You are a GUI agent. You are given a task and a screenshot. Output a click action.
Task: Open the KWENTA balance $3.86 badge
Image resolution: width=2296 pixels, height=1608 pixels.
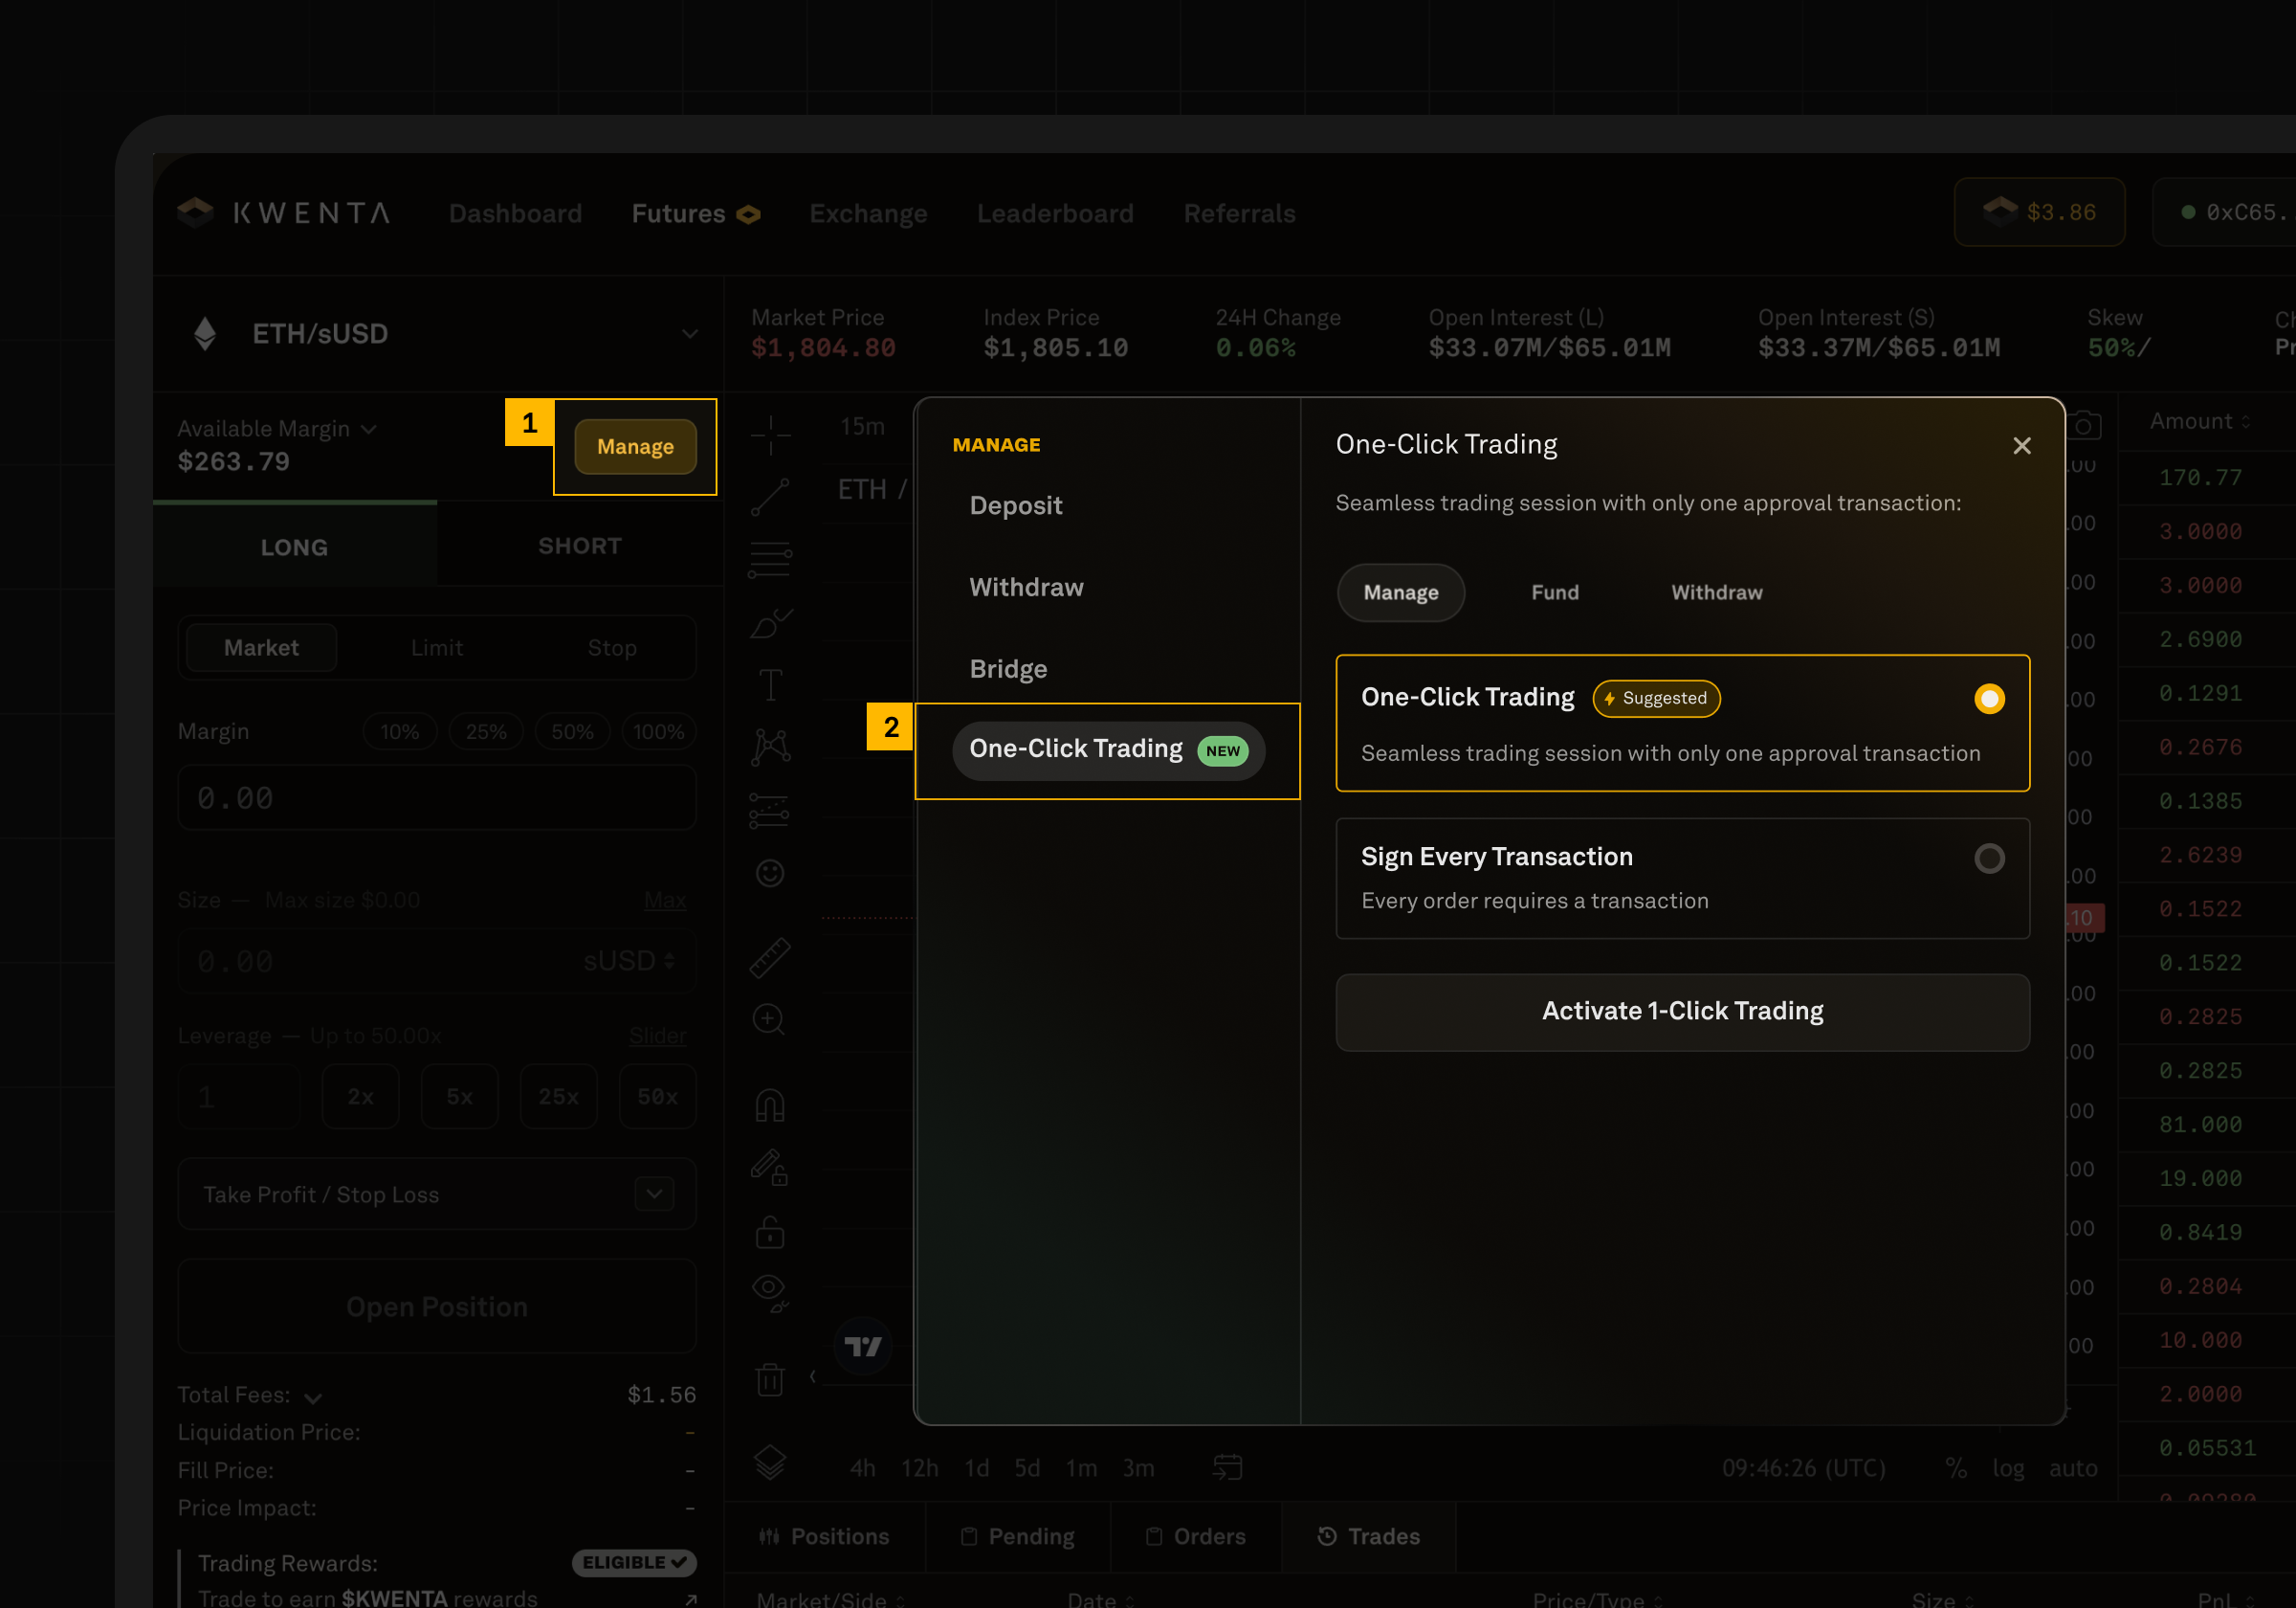tap(2040, 212)
